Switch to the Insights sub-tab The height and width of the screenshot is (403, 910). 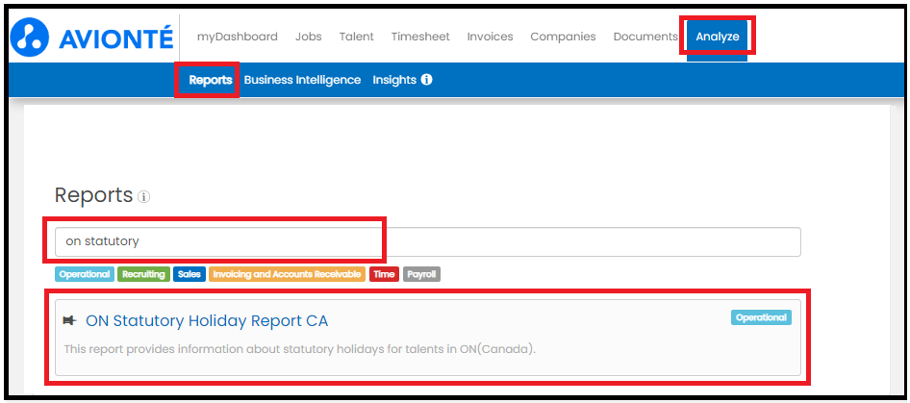point(394,80)
